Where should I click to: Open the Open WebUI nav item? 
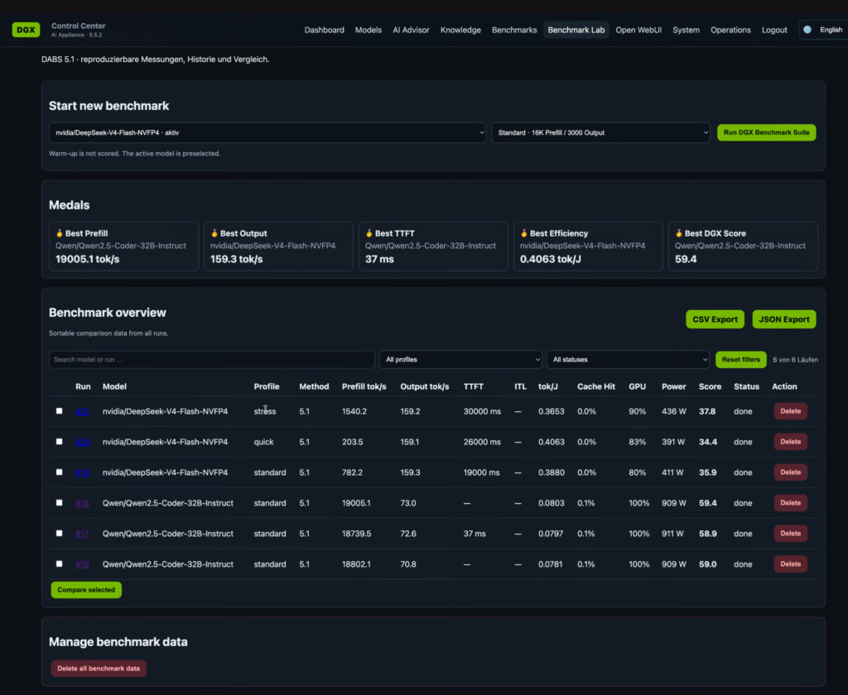[x=638, y=30]
